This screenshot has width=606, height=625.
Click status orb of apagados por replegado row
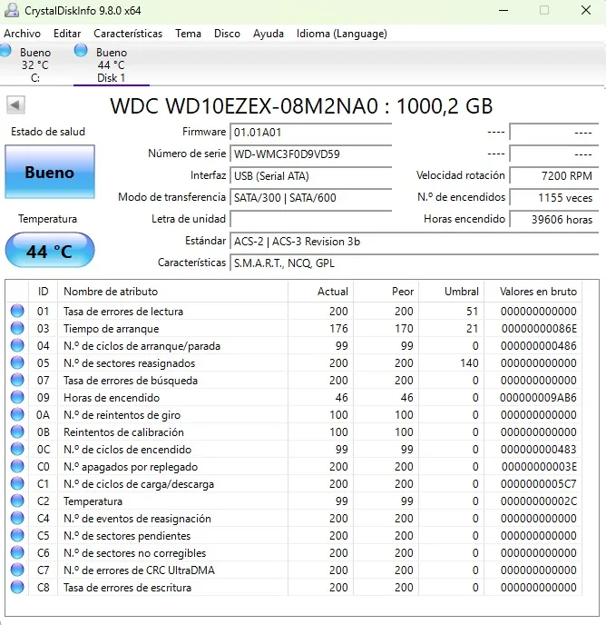click(x=17, y=466)
